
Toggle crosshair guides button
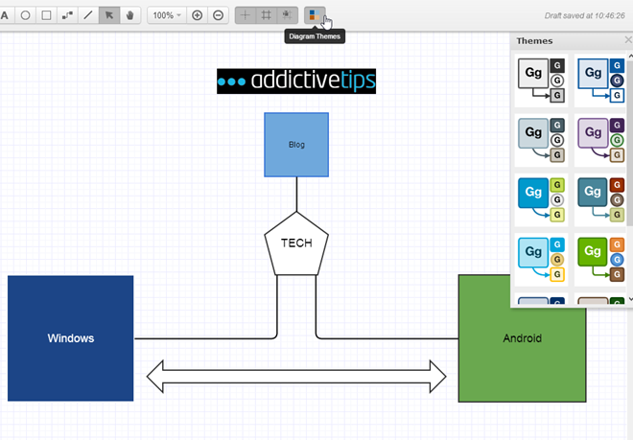coord(246,15)
